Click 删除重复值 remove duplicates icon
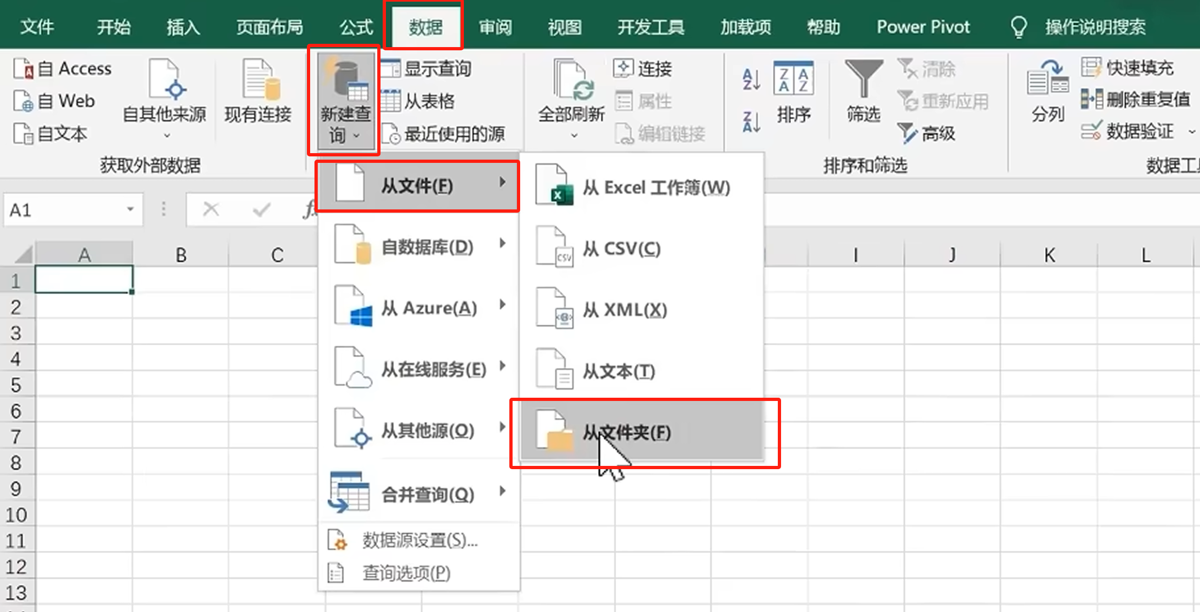 [1092, 99]
